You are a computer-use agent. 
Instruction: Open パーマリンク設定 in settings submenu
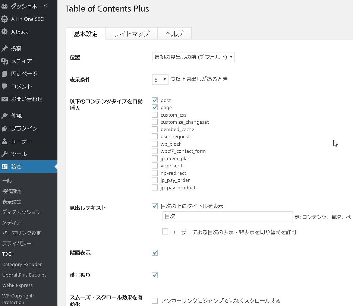point(22,233)
